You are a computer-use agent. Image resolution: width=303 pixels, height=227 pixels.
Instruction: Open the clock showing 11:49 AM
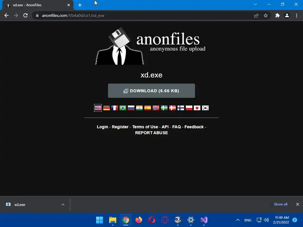tap(281, 220)
